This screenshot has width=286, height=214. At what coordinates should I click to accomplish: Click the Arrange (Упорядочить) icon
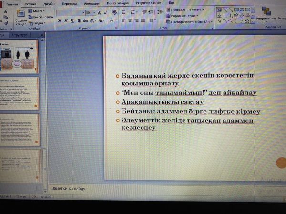coord(266,13)
